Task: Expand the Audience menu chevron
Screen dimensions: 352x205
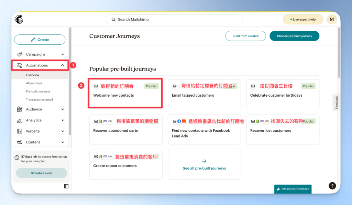Action: (x=63, y=109)
